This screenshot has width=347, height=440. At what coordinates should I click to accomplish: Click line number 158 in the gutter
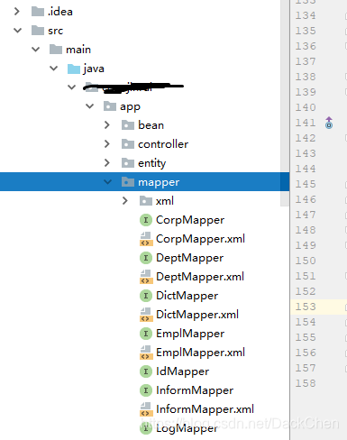[306, 383]
